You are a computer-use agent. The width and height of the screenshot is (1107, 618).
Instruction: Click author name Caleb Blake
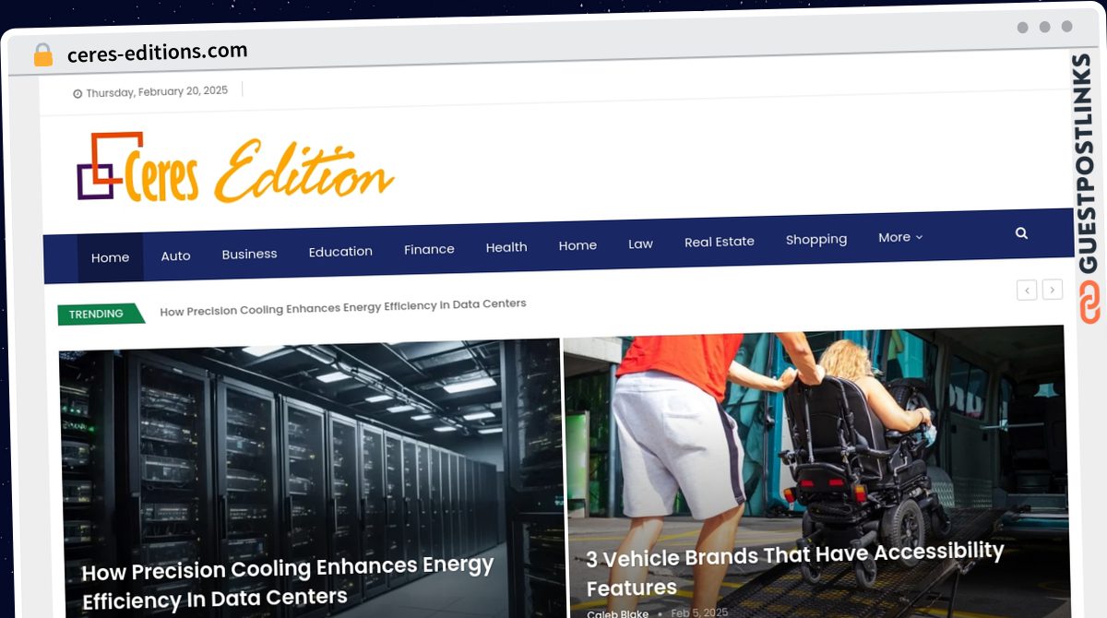(617, 613)
